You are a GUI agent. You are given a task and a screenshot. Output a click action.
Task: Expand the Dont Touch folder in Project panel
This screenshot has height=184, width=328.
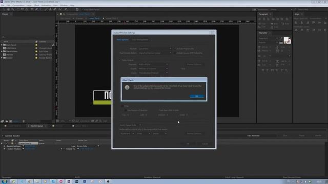(x=2, y=45)
